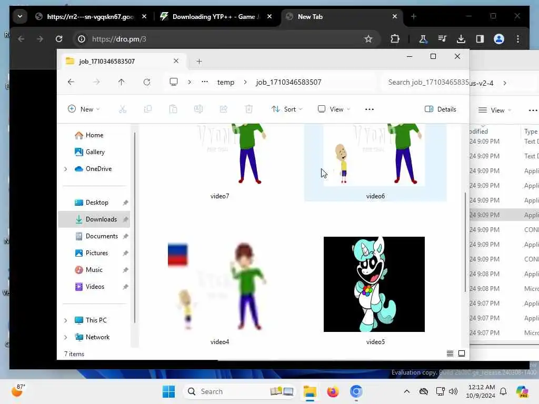Click the Share icon in Explorer toolbar
Screen dimensions: 539x404
tap(223, 109)
